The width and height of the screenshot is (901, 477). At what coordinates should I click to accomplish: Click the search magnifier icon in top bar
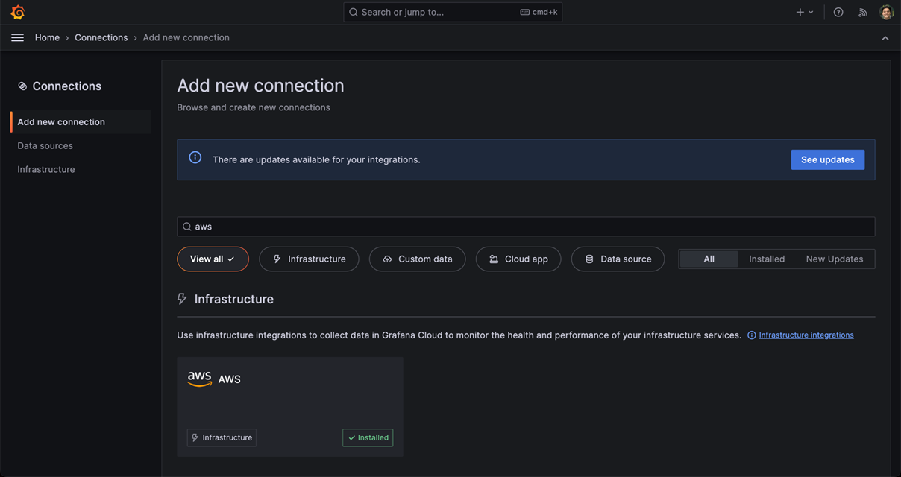pyautogui.click(x=354, y=12)
